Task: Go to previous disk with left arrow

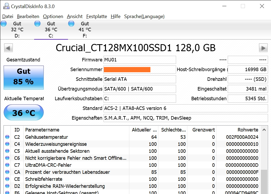Action: [x=9, y=48]
